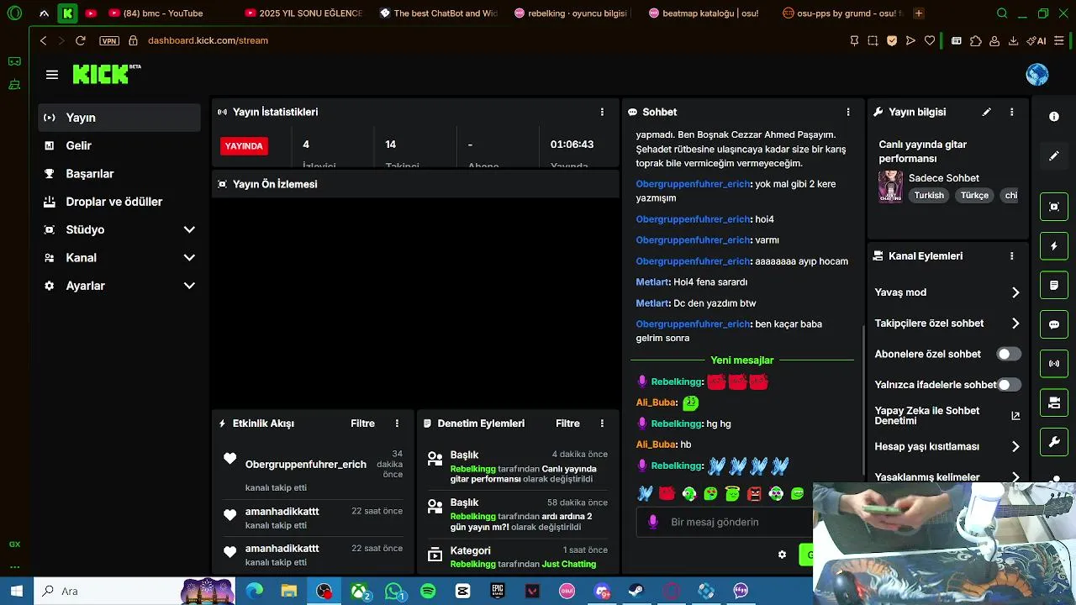Open browser extensions puzzle icon
1076x605 pixels.
pos(976,40)
